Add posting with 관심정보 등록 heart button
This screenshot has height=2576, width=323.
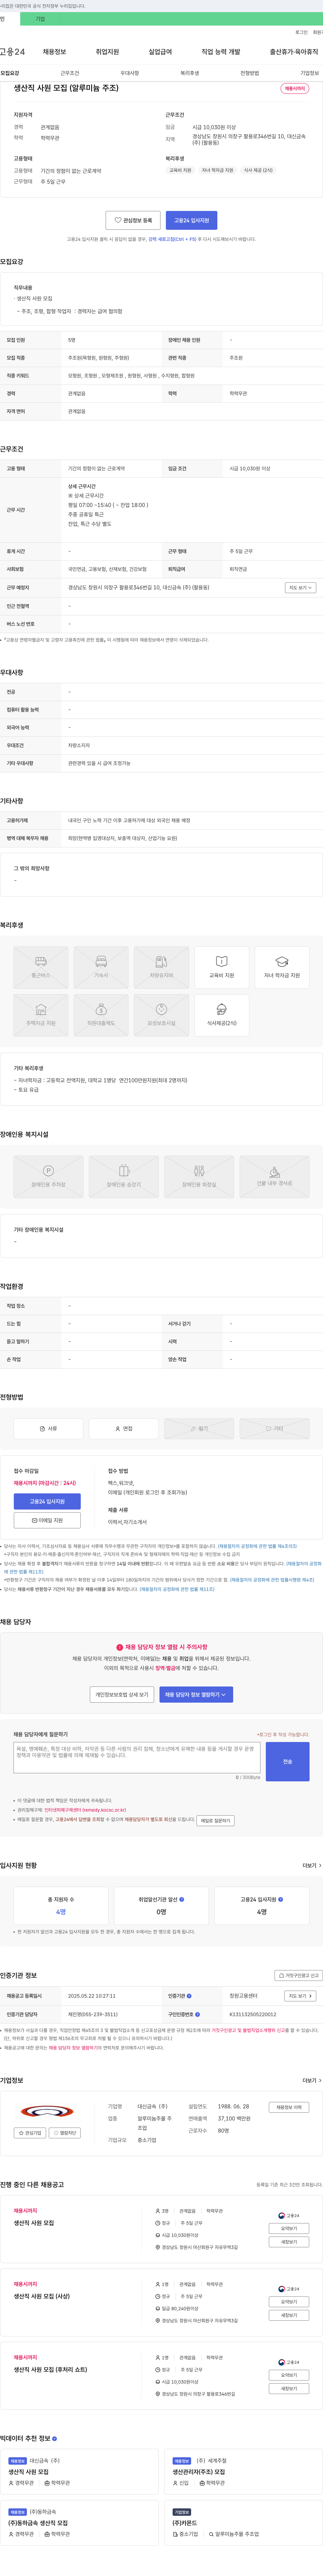point(133,220)
